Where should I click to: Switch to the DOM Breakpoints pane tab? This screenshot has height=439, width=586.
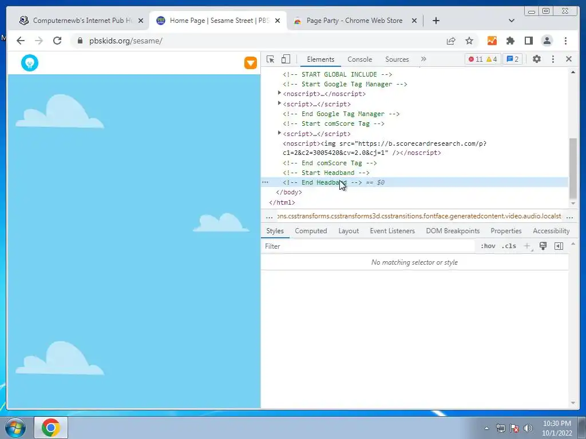(x=453, y=231)
